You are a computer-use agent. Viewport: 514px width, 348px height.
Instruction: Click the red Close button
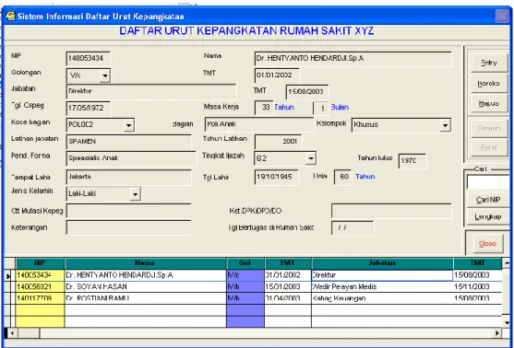[x=487, y=244]
